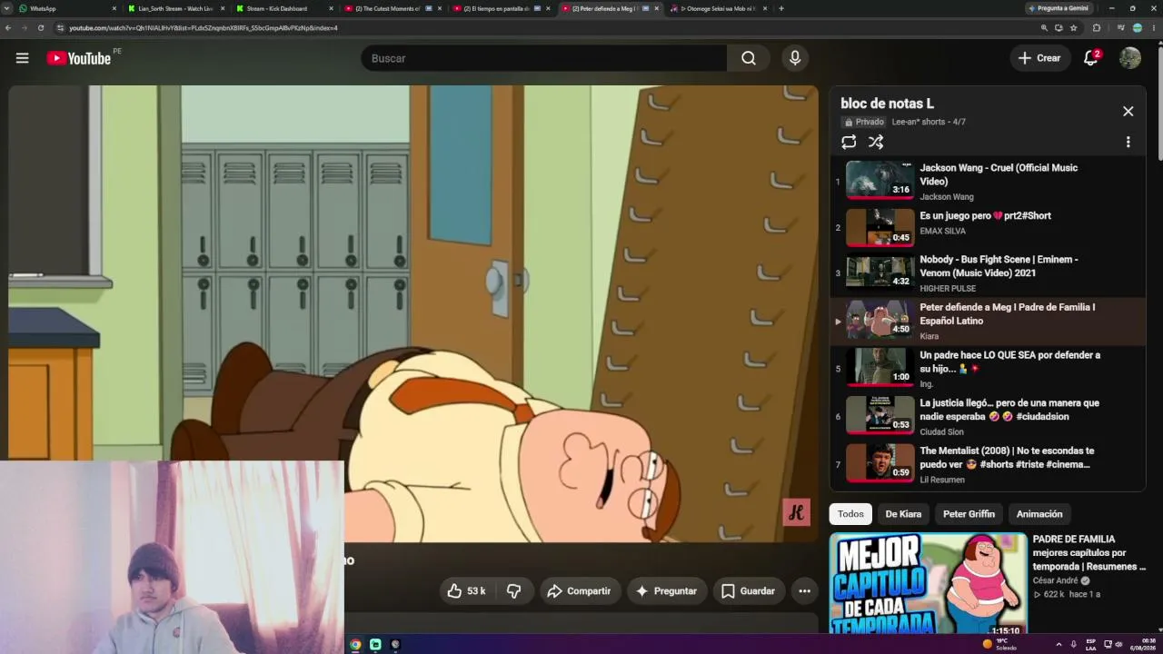Click the channel watermark on video
Image resolution: width=1163 pixels, height=654 pixels.
point(796,512)
